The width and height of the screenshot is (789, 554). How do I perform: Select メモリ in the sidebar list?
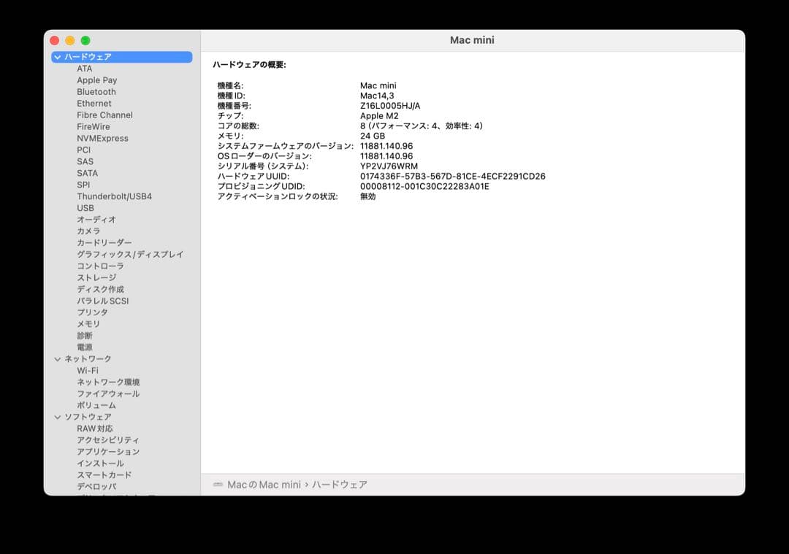(88, 324)
